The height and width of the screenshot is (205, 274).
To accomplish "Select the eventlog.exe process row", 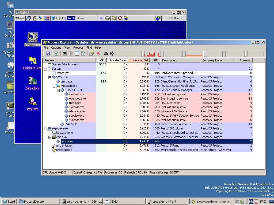I will pos(147,99).
